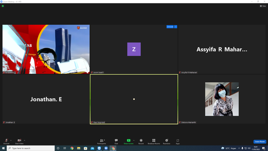Screen dimensions: 268x151
Task: Select the purple Z avatar tile
Action: pyautogui.click(x=134, y=49)
